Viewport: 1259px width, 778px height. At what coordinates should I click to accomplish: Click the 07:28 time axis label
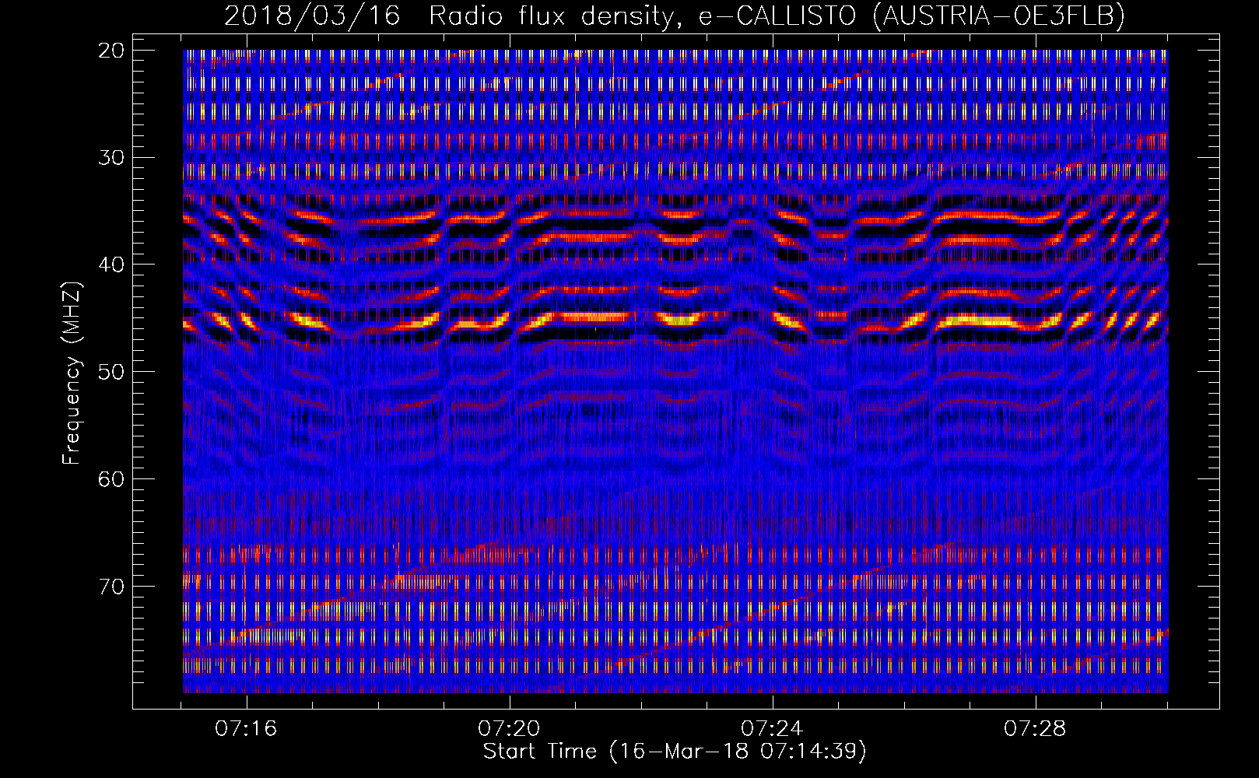coord(1036,729)
